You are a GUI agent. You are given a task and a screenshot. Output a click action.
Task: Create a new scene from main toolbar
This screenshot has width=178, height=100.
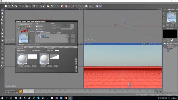coord(6,6)
